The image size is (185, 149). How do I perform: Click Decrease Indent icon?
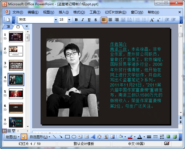167,20
